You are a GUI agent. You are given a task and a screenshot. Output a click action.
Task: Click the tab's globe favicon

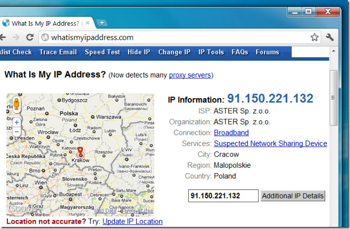click(x=6, y=23)
